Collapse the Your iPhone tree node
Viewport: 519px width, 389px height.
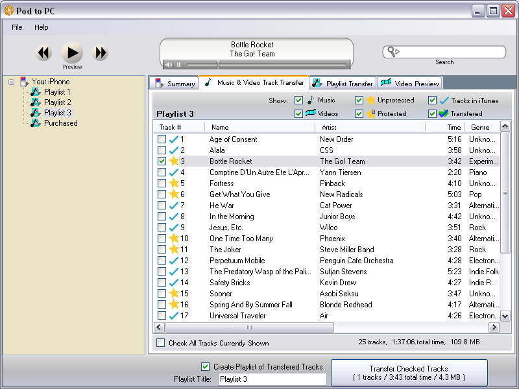[11, 82]
